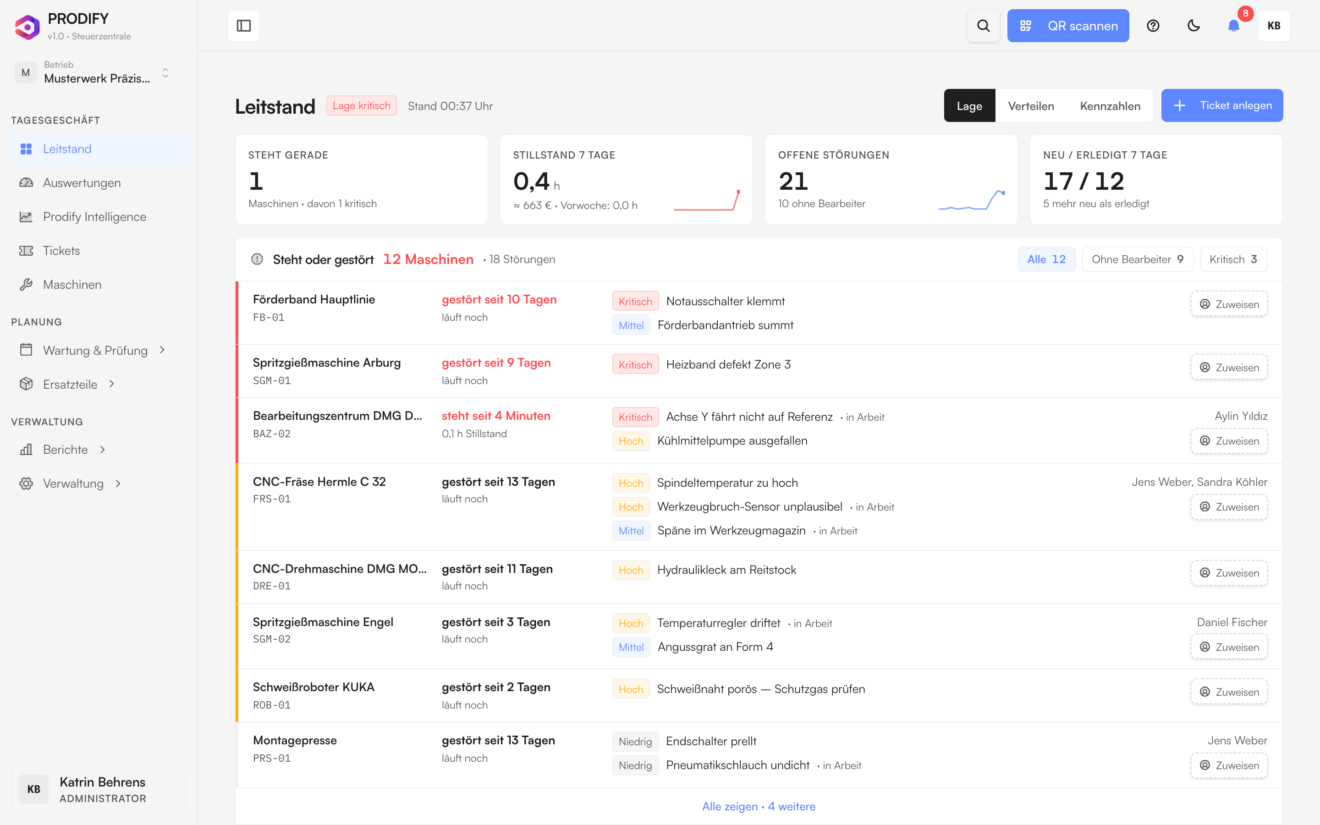
Task: Expand Berichte chevron
Action: 103,450
